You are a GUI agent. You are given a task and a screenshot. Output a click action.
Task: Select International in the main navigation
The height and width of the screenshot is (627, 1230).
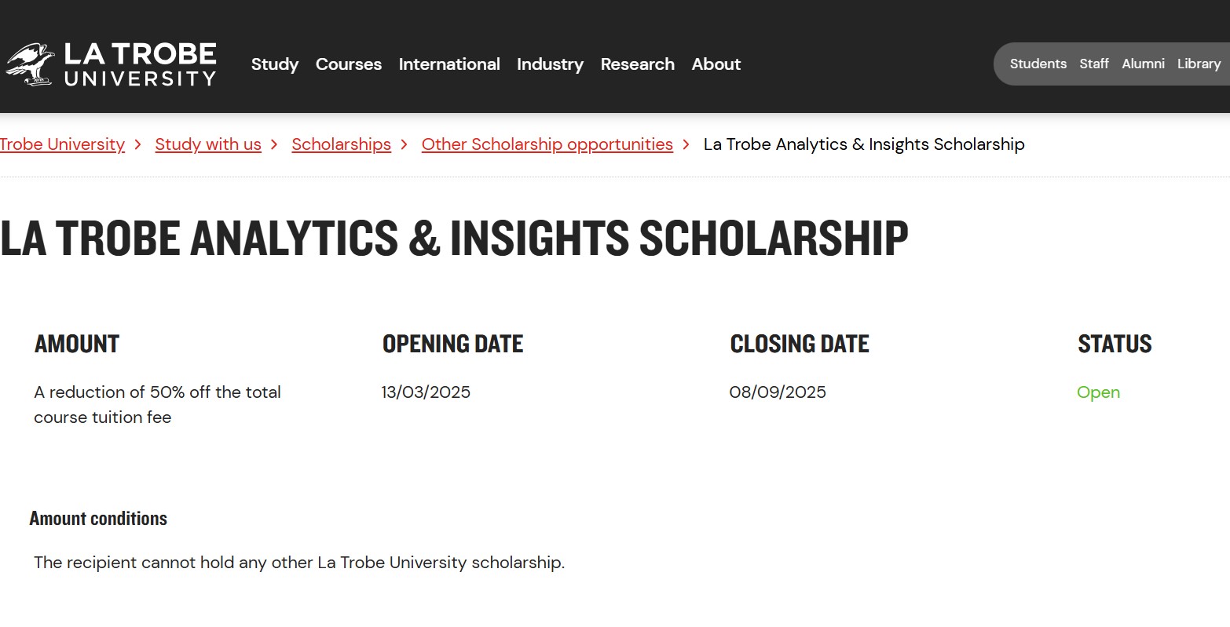tap(449, 64)
